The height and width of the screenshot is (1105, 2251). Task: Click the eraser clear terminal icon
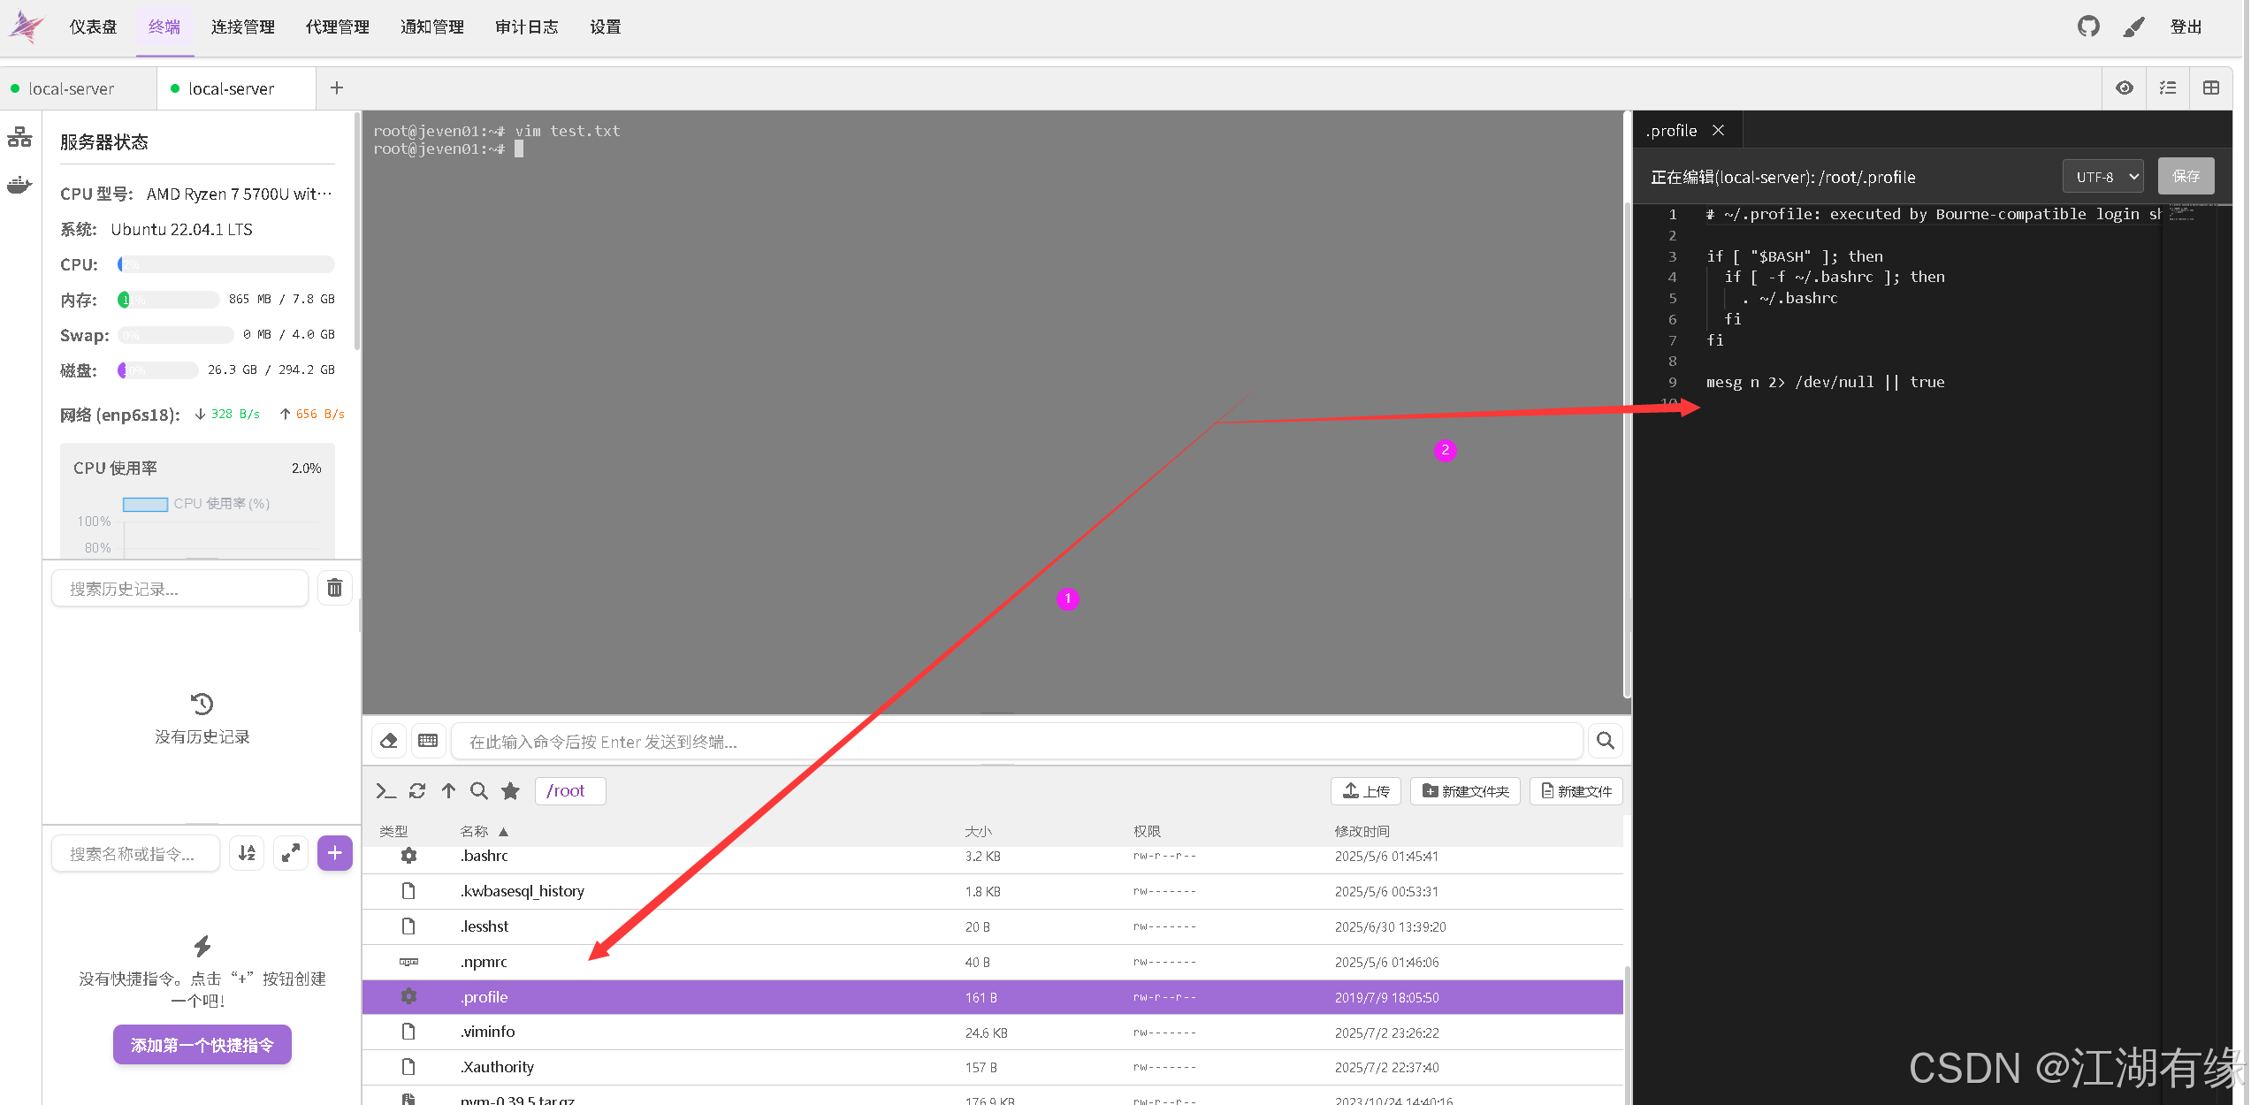coord(389,741)
